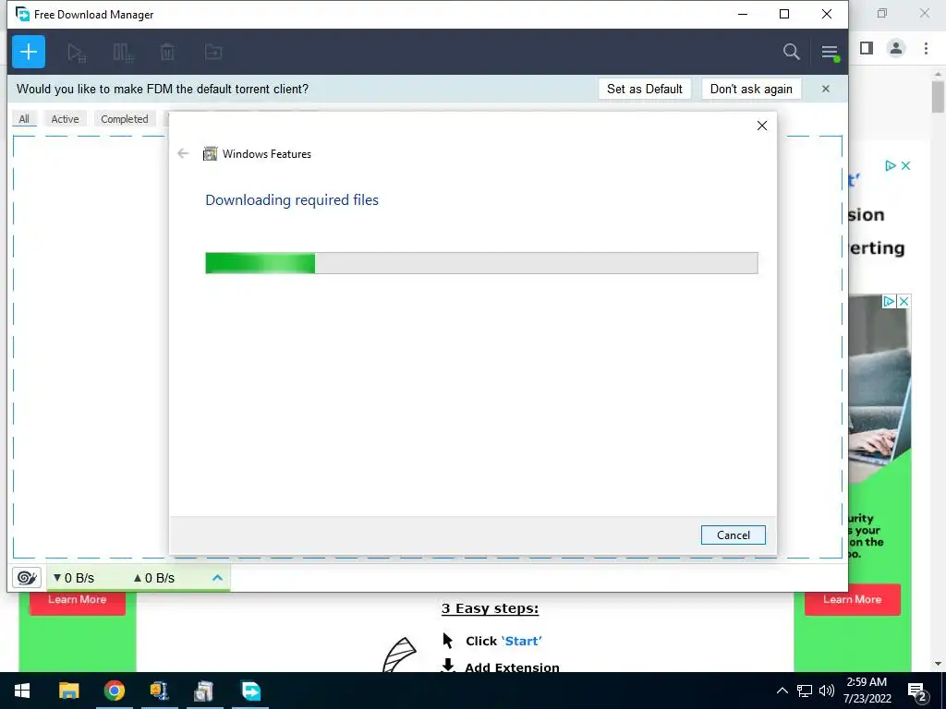Image resolution: width=946 pixels, height=709 pixels.
Task: Open notification center with 2 alerts
Action: pyautogui.click(x=917, y=691)
